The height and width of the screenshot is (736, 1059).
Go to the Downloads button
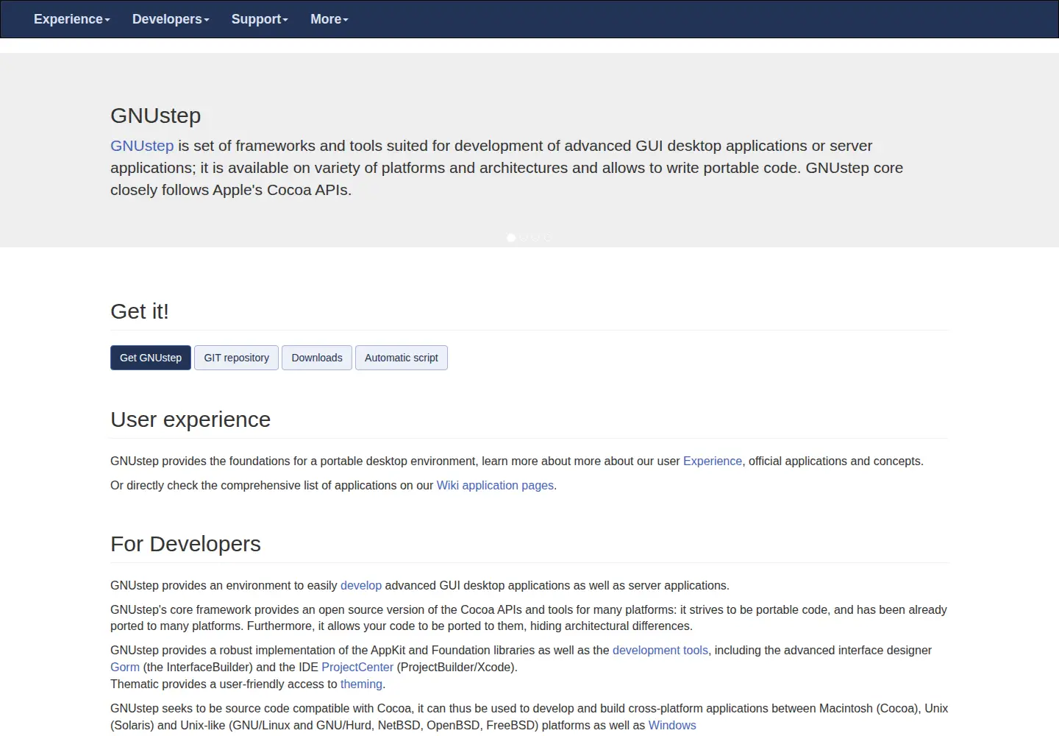coord(317,358)
